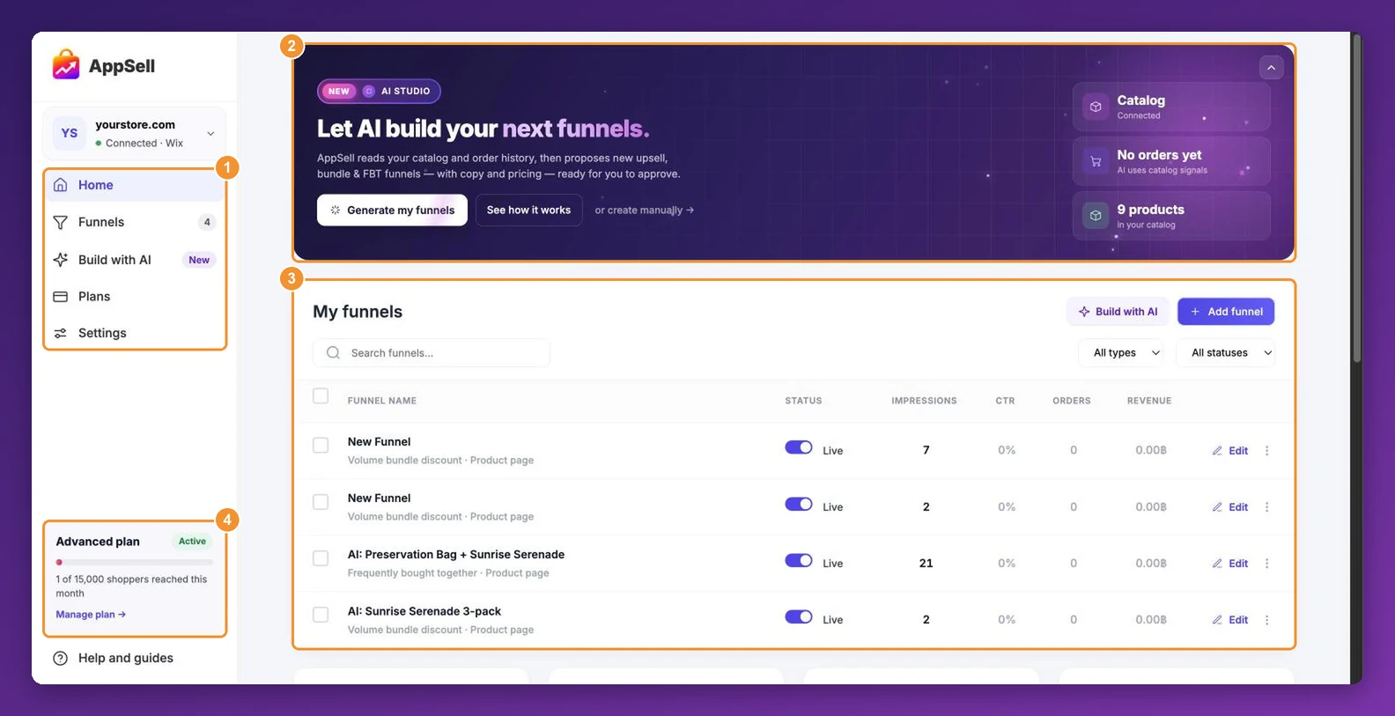Click the magnifier icon in funnel search
The width and height of the screenshot is (1395, 716).
(333, 353)
